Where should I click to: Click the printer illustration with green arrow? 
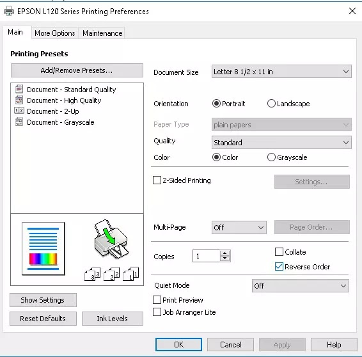(x=111, y=239)
